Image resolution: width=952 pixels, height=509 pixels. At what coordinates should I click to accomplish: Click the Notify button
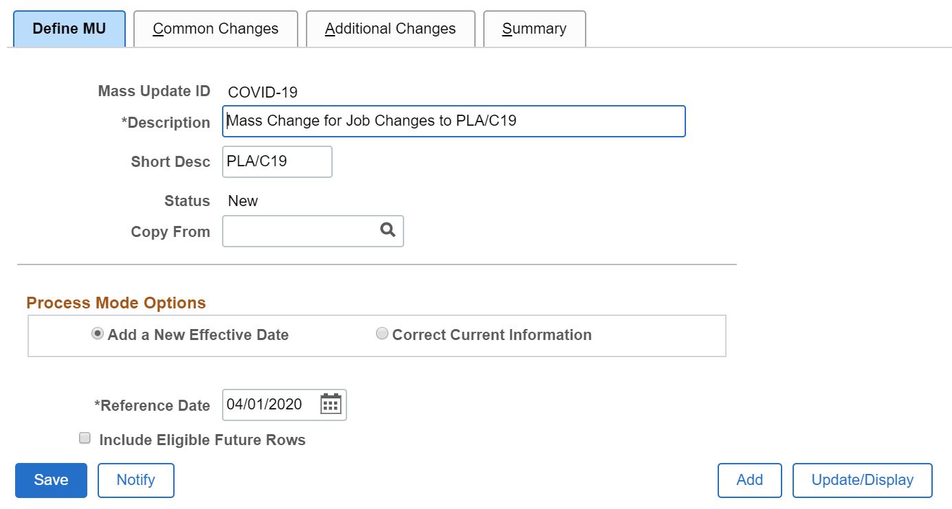(135, 479)
